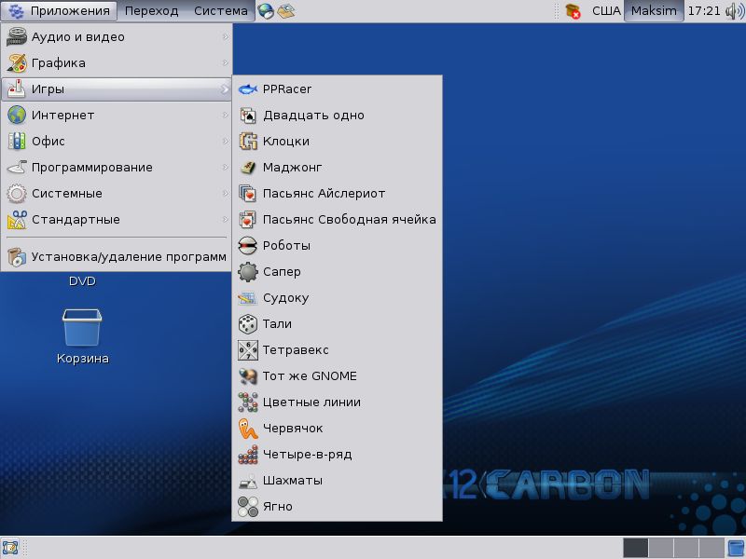Click the Роботы robot icon

[x=247, y=245]
